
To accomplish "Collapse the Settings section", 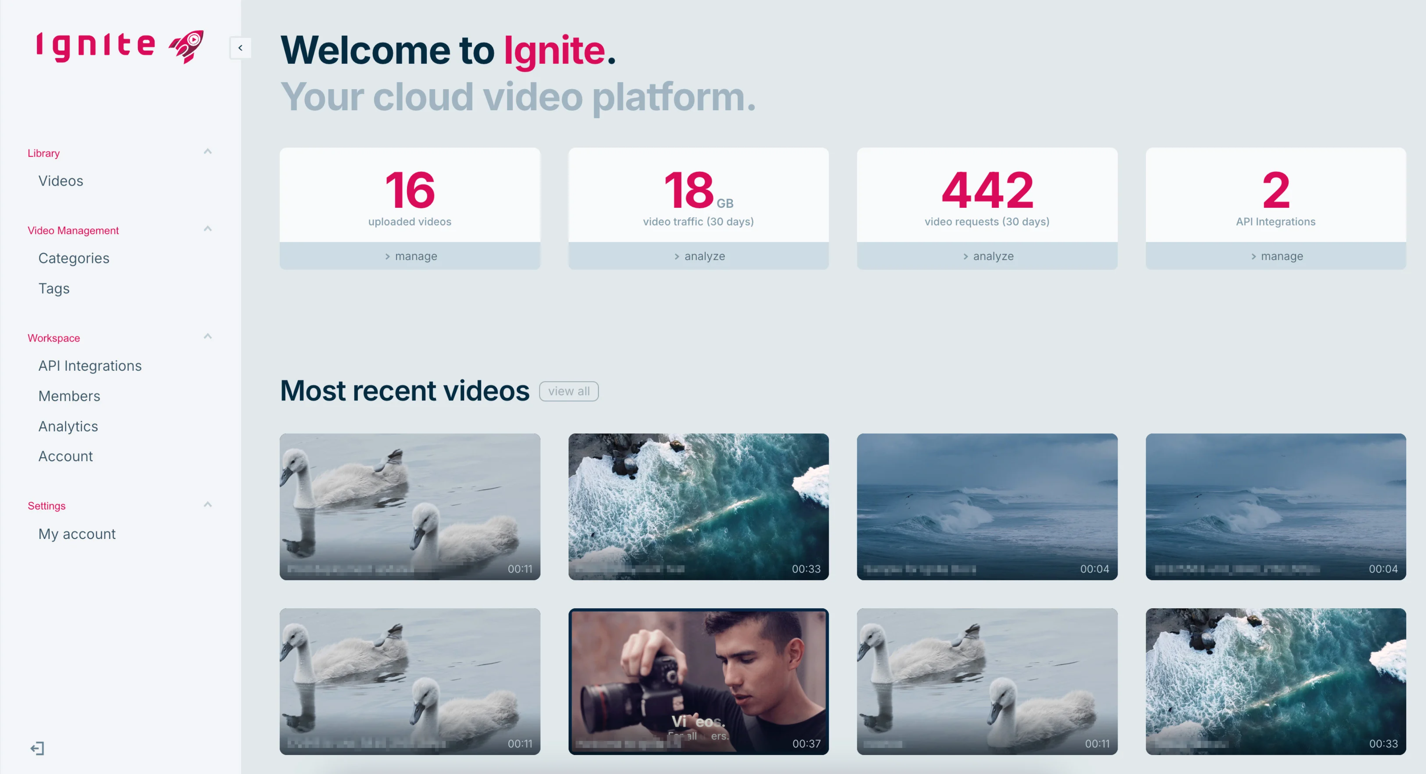I will [208, 504].
